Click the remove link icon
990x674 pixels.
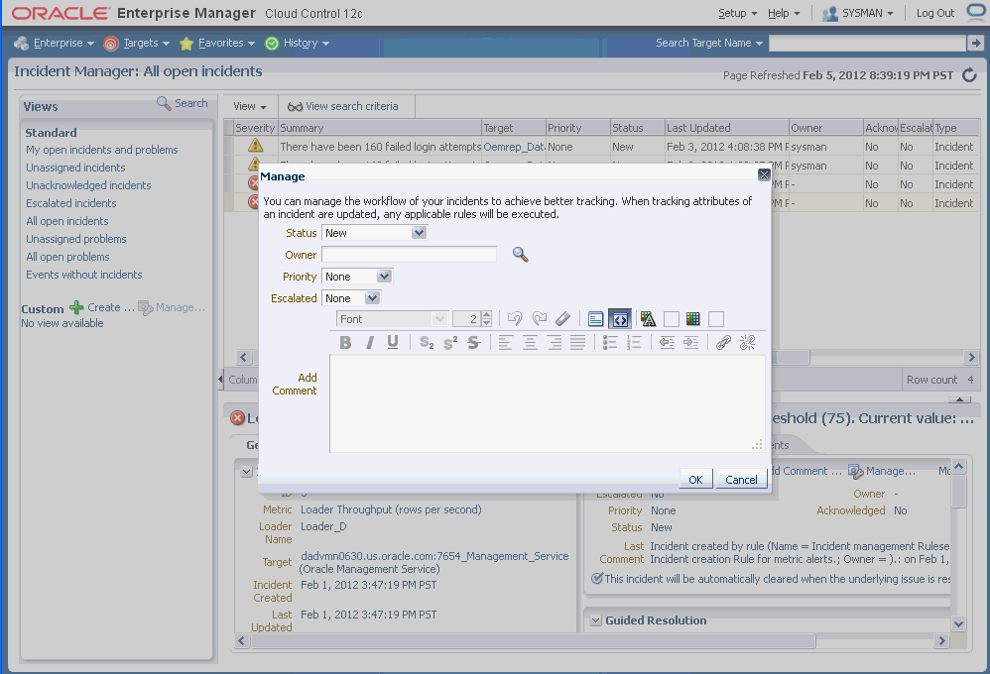748,342
